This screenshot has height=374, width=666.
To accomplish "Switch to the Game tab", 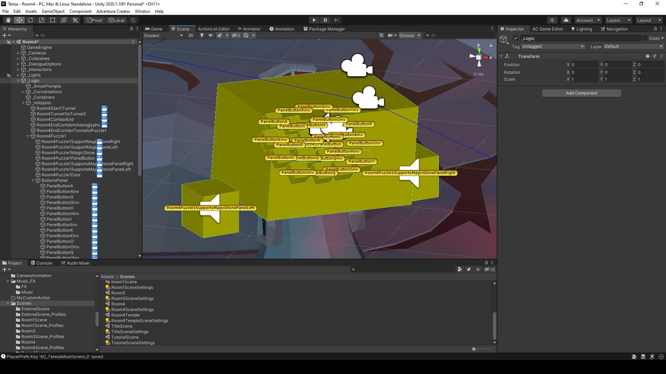I will pyautogui.click(x=154, y=29).
